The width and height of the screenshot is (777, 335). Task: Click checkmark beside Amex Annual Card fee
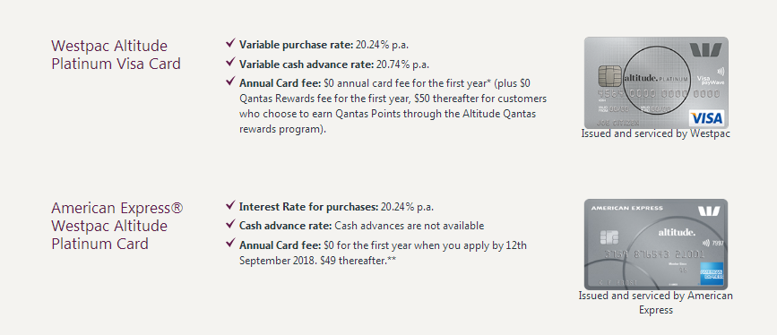click(x=230, y=243)
